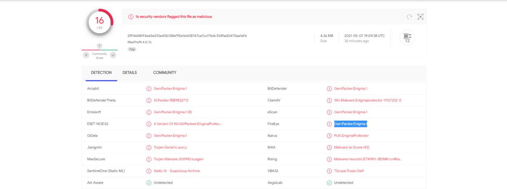Click the highlighted FireEye Gen:Packer.Enigma.1 result
This screenshot has height=189, width=507.
(351, 124)
